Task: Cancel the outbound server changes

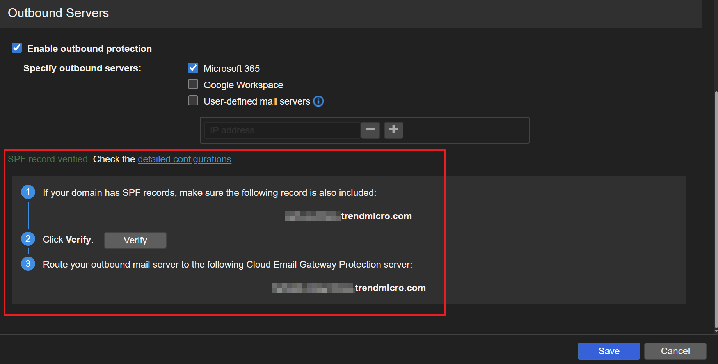Action: tap(675, 351)
